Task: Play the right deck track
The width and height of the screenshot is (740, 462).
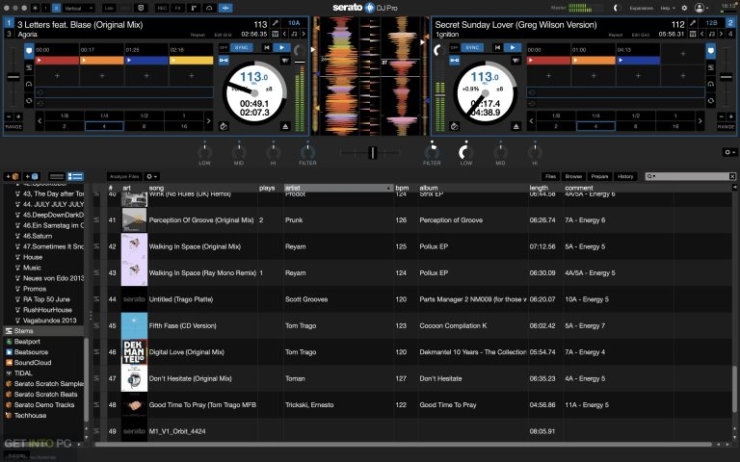Action: [x=513, y=47]
